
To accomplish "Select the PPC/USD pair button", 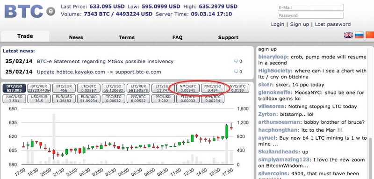I will pos(163,99).
